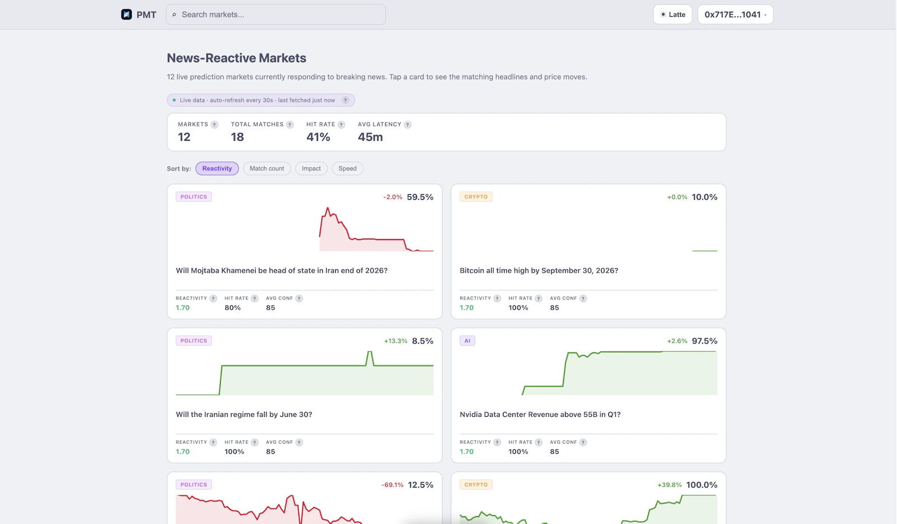Click Reactivity help icon on Iranian regime card
The height and width of the screenshot is (524, 897).
[x=213, y=443]
